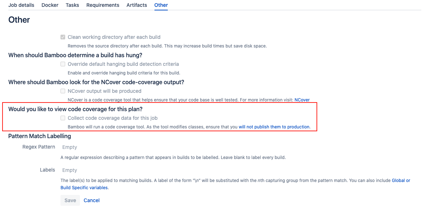
Task: Uncheck Clean working directory after each build
Action: 63,37
